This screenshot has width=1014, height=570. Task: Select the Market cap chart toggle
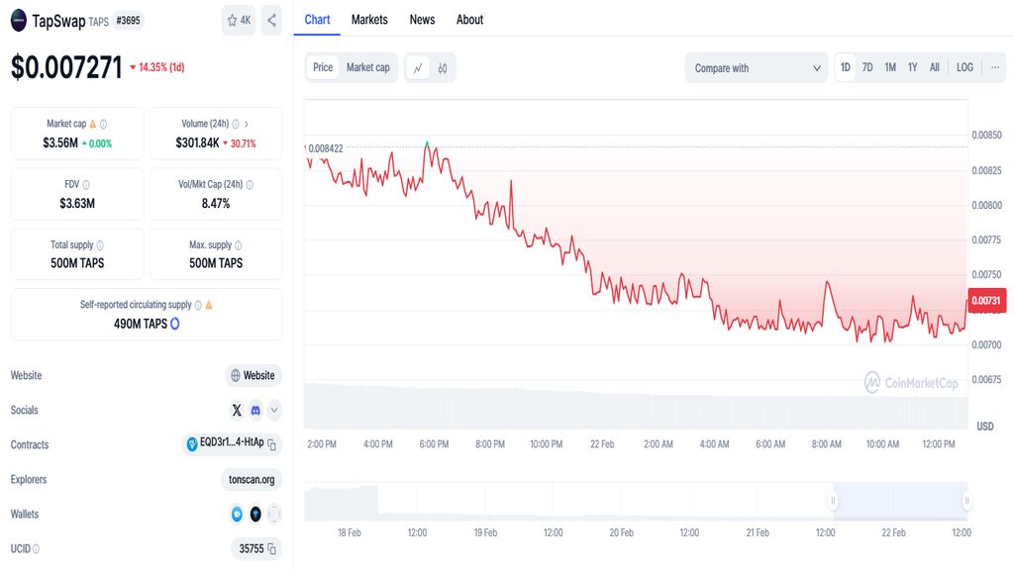368,68
